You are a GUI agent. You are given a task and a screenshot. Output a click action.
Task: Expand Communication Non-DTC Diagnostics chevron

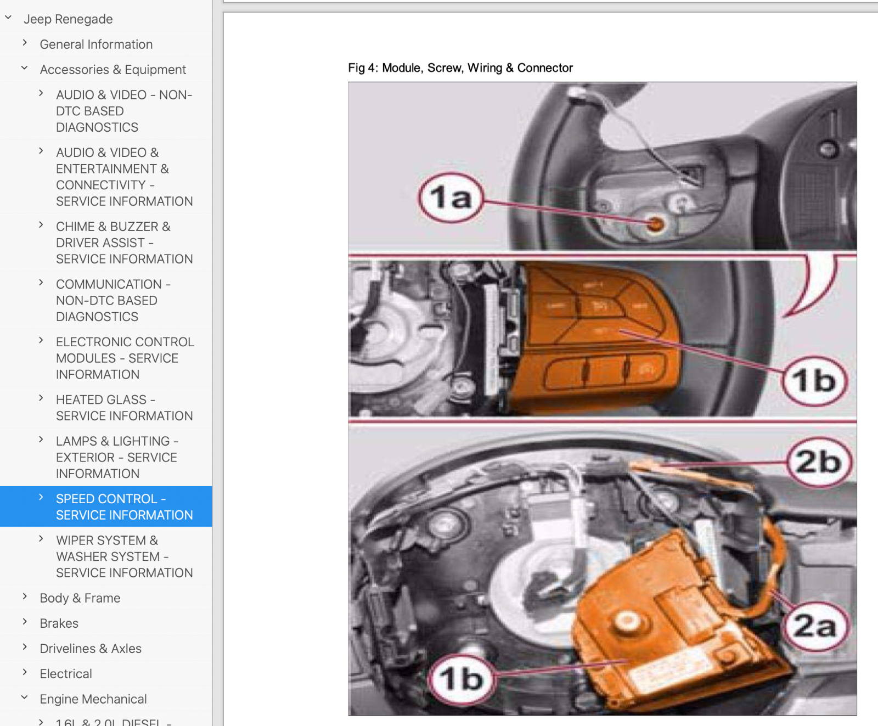(41, 283)
